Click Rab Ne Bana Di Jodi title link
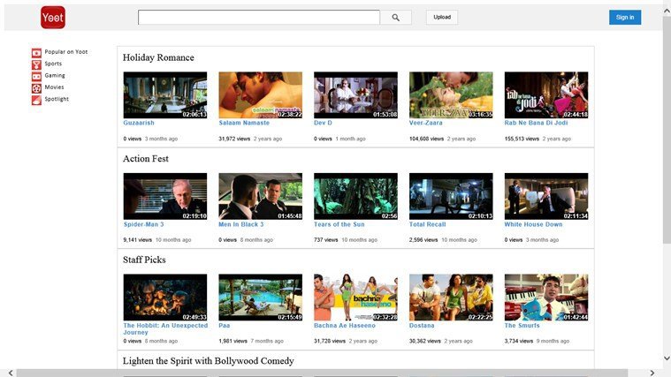The width and height of the screenshot is (671, 377). click(536, 123)
